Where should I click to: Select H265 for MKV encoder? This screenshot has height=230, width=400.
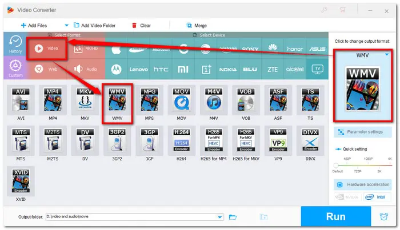pyautogui.click(x=246, y=140)
